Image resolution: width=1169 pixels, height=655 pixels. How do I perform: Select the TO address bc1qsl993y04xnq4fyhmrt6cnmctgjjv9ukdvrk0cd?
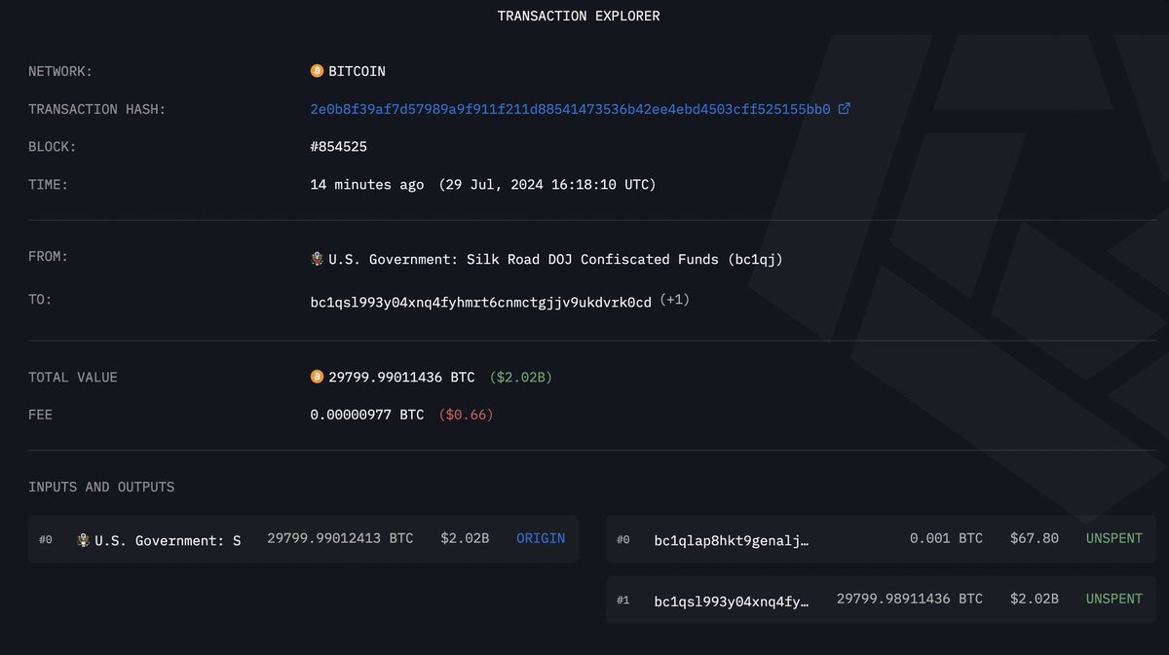480,303
